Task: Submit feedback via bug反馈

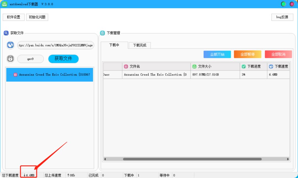Action: click(x=282, y=17)
